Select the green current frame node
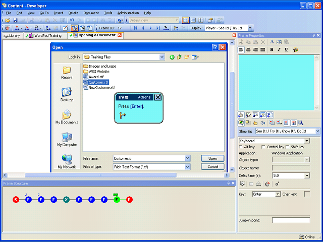Image resolution: width=323 pixels, height=242 pixels. pyautogui.click(x=117, y=200)
